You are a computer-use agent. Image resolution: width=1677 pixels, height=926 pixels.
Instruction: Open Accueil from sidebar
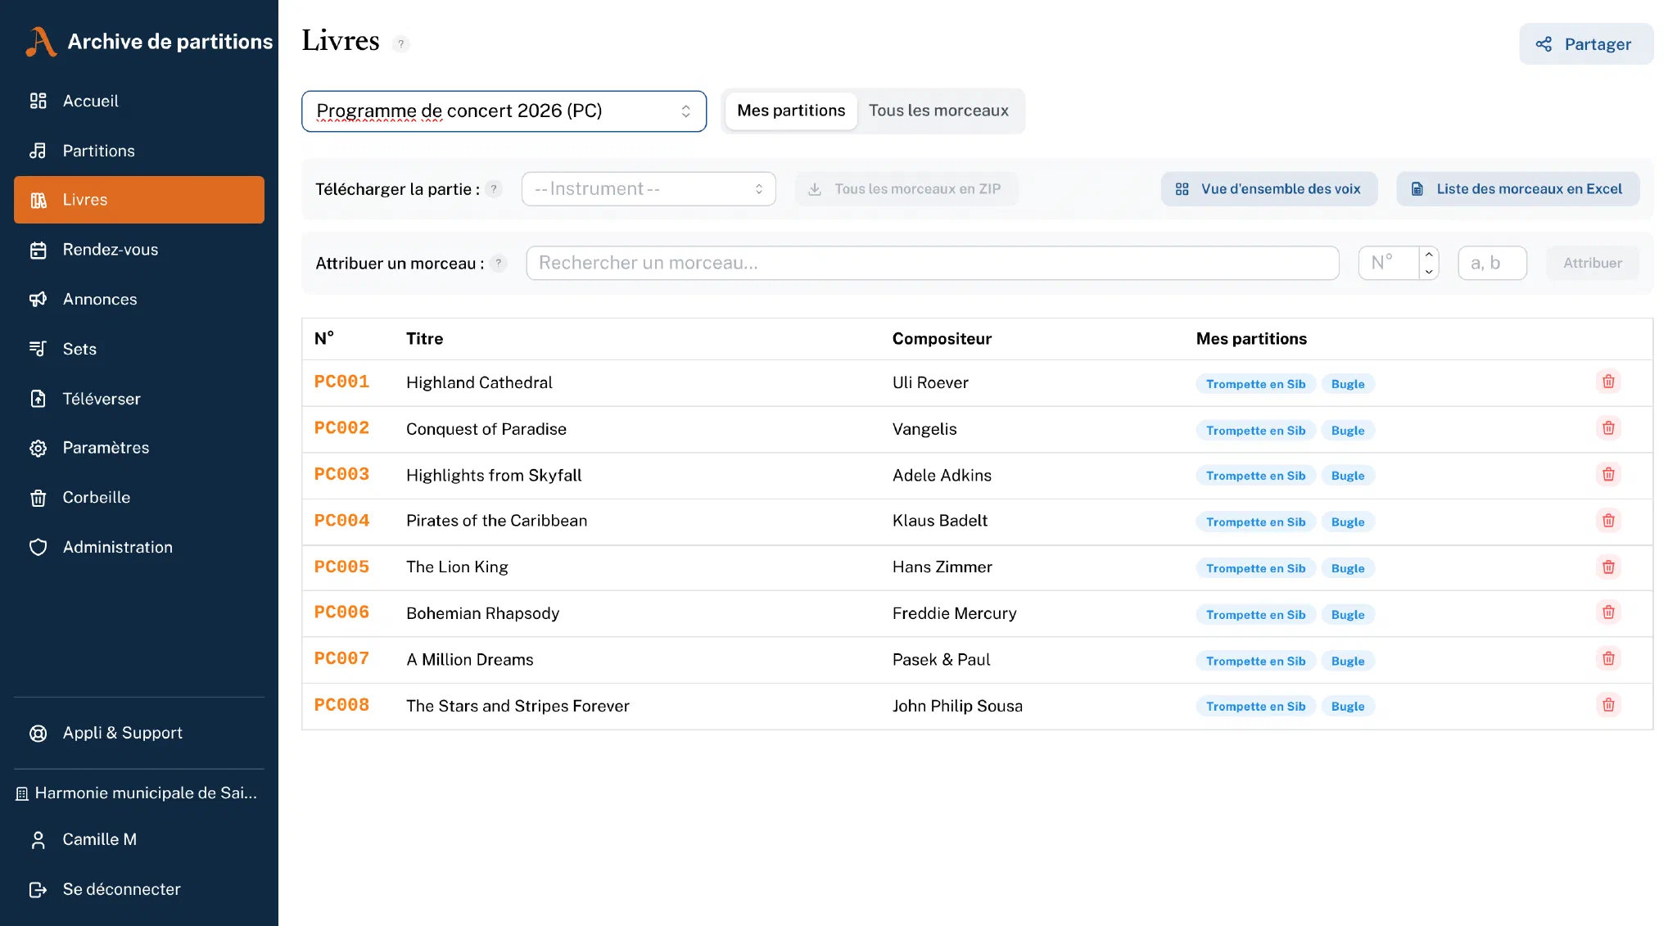(139, 101)
